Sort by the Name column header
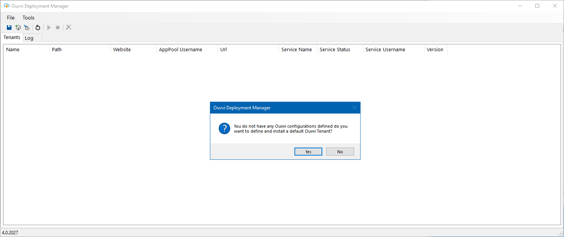This screenshot has height=237, width=564. (26, 49)
